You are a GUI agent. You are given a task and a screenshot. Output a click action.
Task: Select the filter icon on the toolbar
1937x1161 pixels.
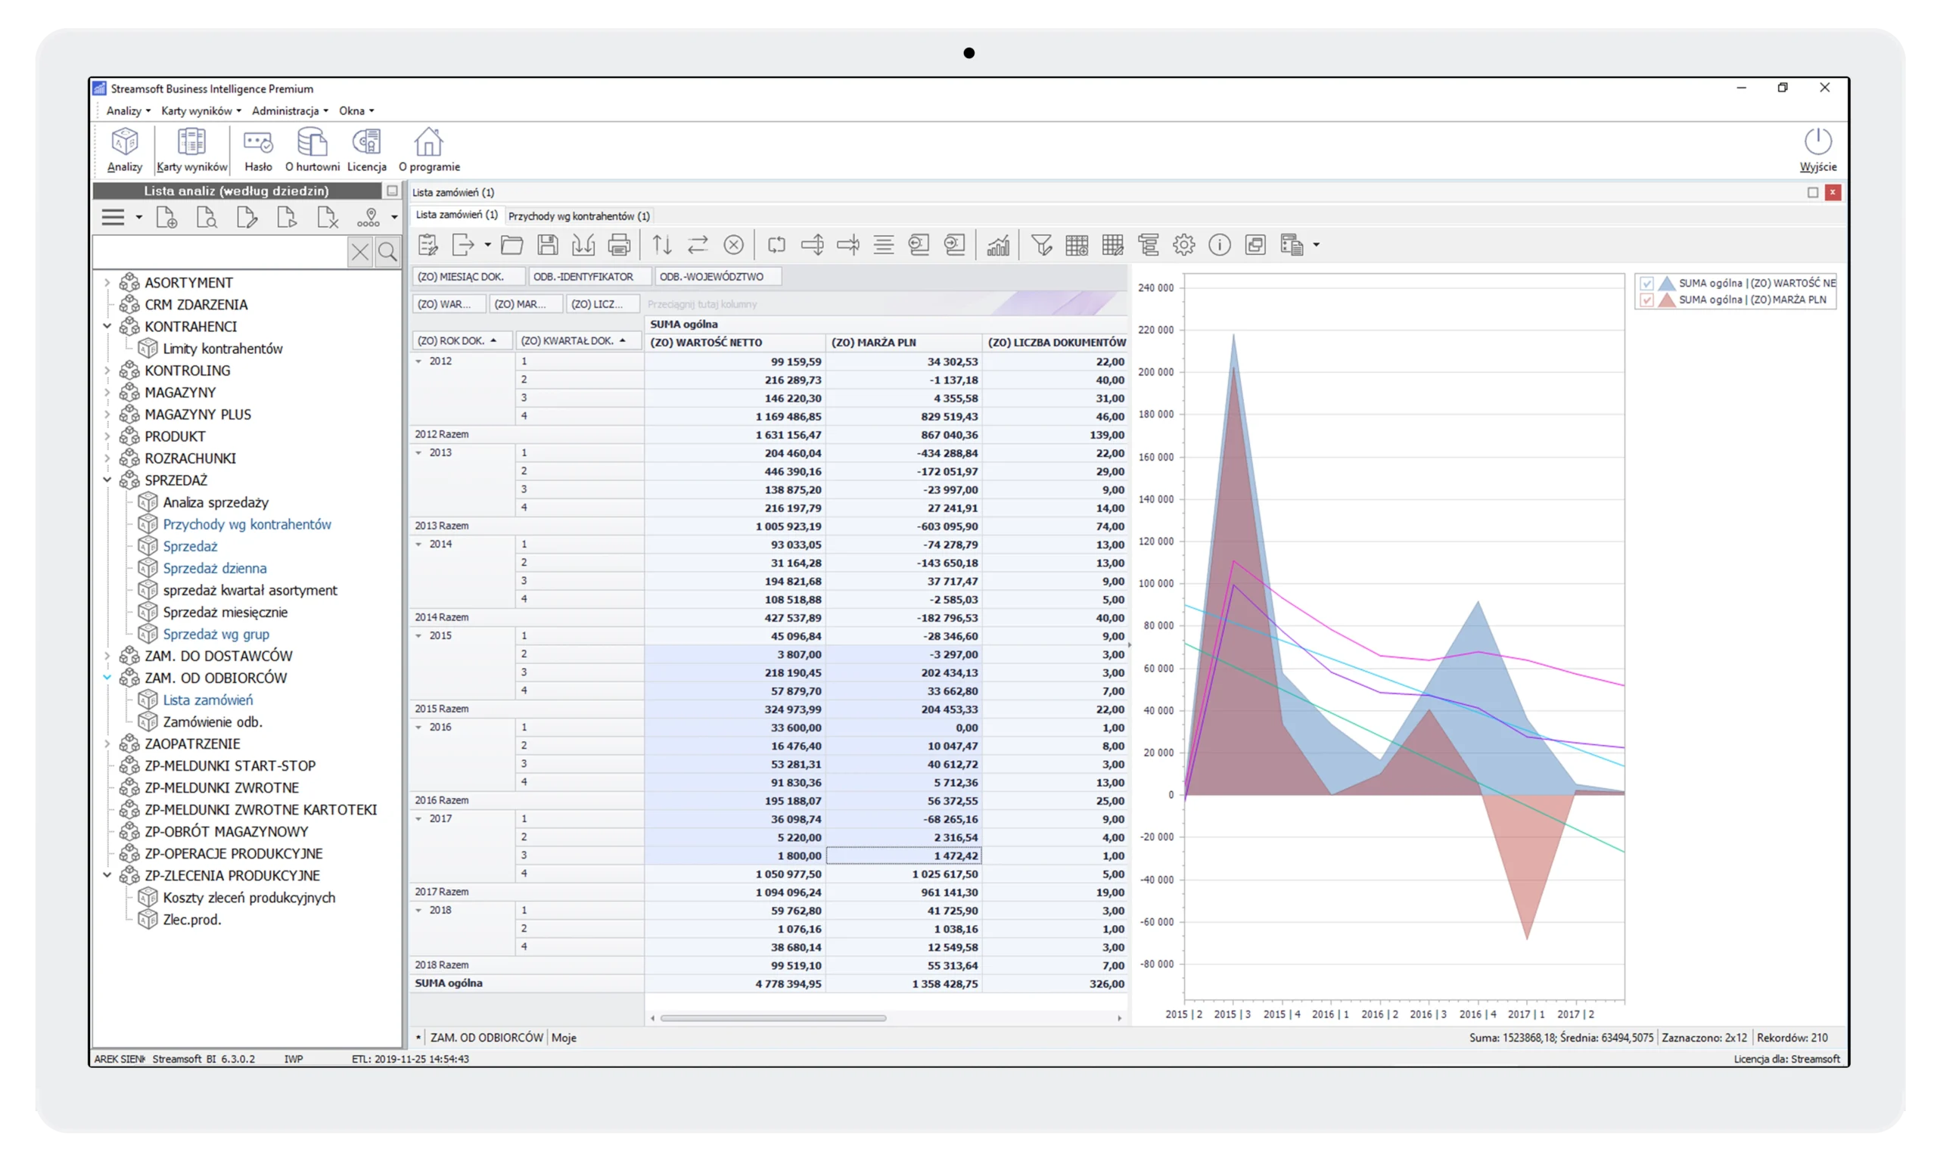coord(1041,245)
